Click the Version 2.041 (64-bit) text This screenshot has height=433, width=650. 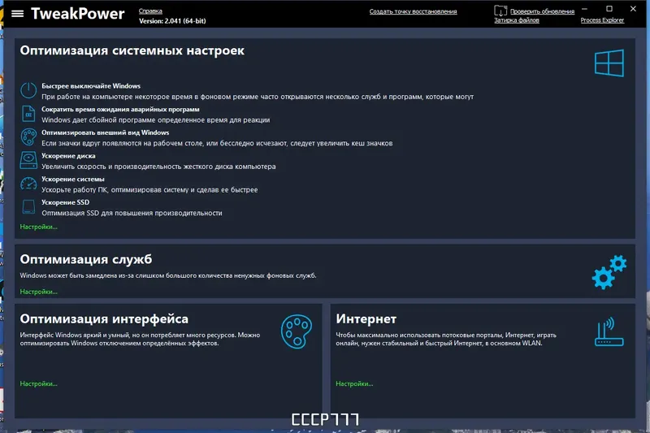point(172,21)
